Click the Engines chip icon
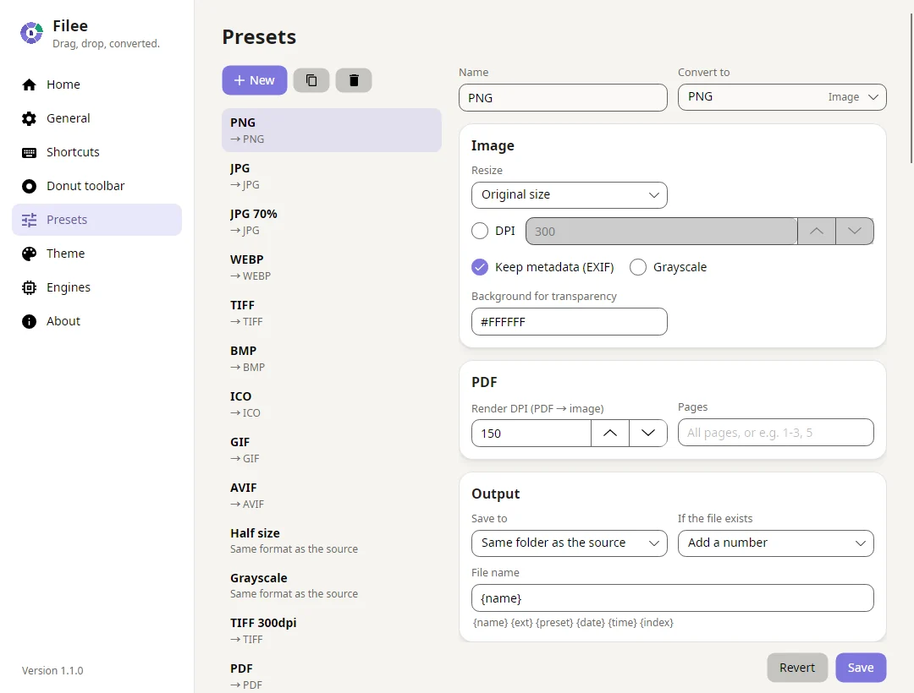Screen dimensions: 914x693 [x=29, y=287]
